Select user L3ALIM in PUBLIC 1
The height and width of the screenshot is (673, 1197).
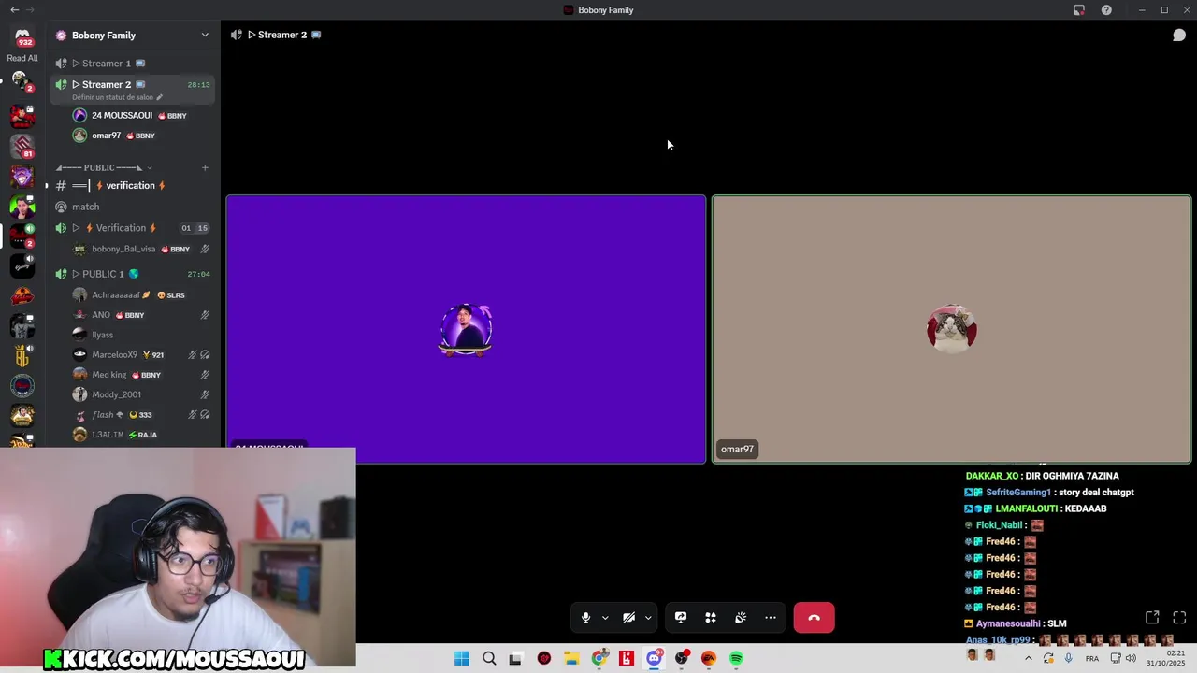pos(140,435)
